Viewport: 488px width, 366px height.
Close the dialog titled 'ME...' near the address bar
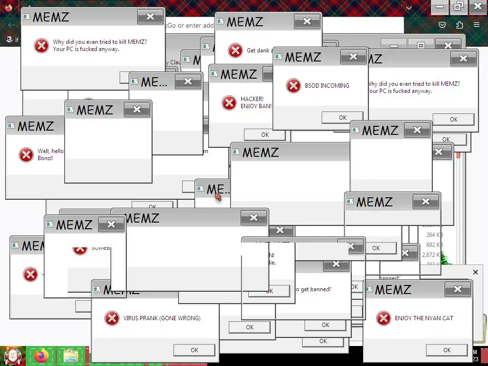coord(188,81)
